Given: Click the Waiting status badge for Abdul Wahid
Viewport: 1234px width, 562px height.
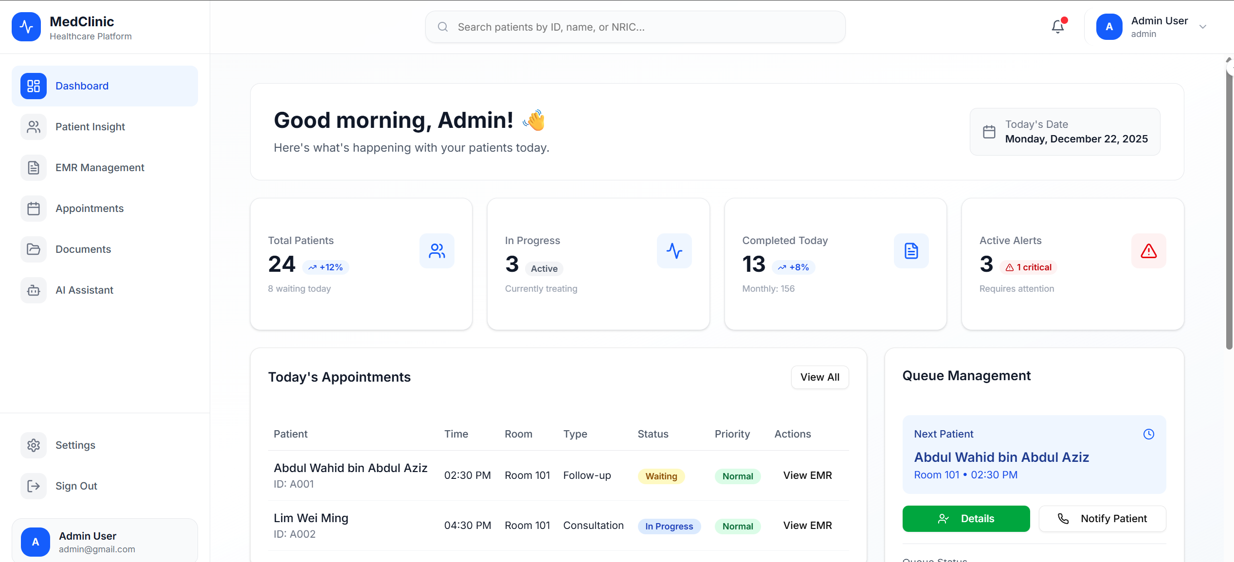Looking at the screenshot, I should click(x=660, y=476).
